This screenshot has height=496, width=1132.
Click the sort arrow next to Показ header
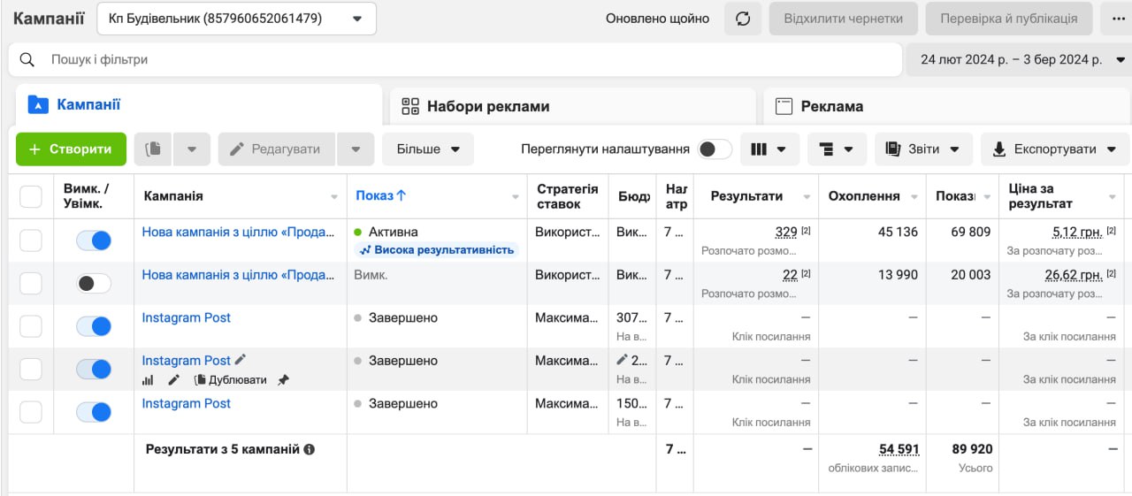pyautogui.click(x=401, y=195)
